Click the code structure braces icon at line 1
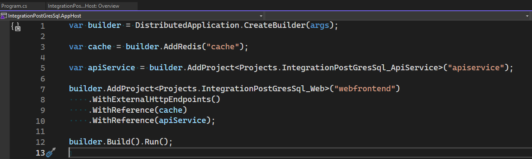Image resolution: width=532 pixels, height=159 pixels. pyautogui.click(x=16, y=27)
